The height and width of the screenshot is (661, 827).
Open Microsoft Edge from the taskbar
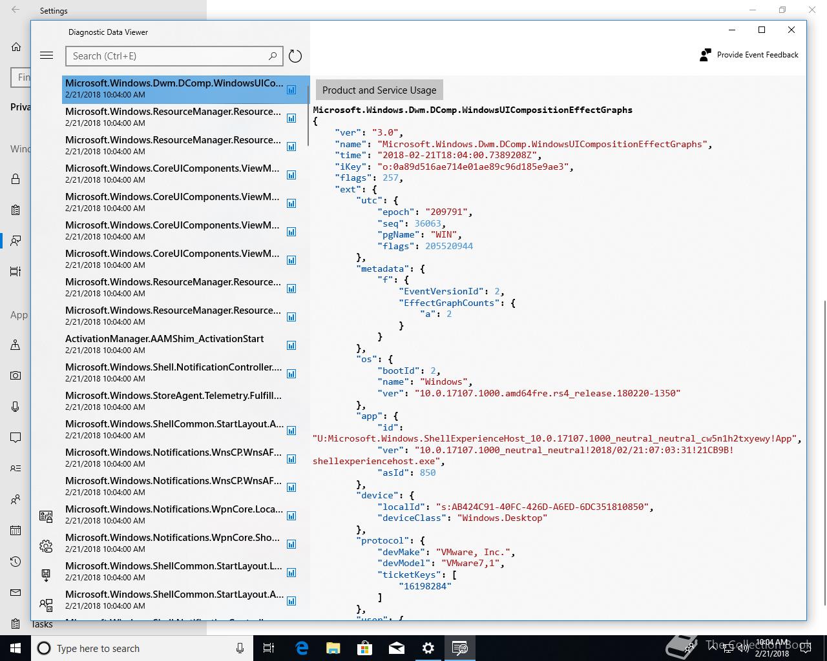[302, 648]
